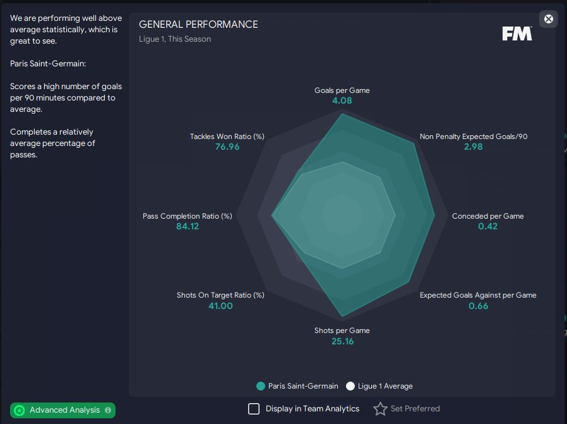This screenshot has height=424, width=567.
Task: Click the 0.66 expected goals against value
Action: click(x=478, y=306)
